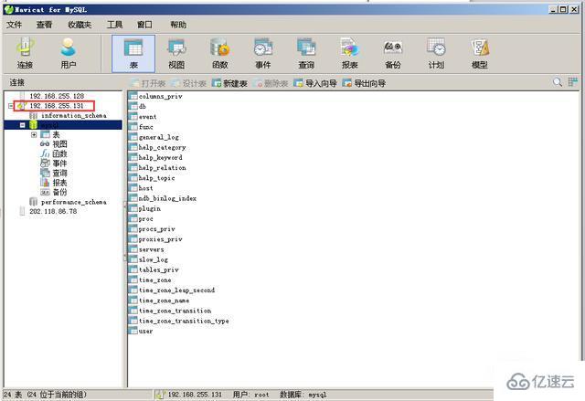Select the information_schema database
Viewport: 585px width, 401px height.
[x=73, y=115]
